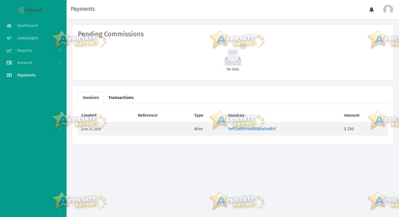Screen dimensions: 399x217
Task: Expand the Account submenu chevron
Action: [x=60, y=63]
